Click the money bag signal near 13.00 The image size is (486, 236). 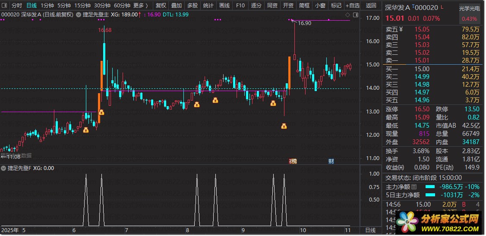[101, 113]
